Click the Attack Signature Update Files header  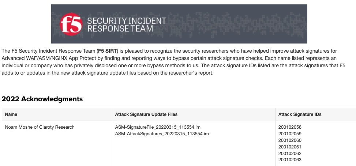(x=146, y=114)
